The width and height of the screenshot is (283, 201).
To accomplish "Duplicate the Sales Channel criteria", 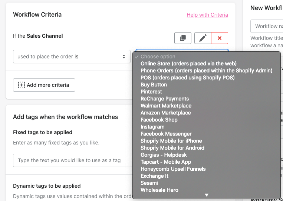I will pos(182,38).
